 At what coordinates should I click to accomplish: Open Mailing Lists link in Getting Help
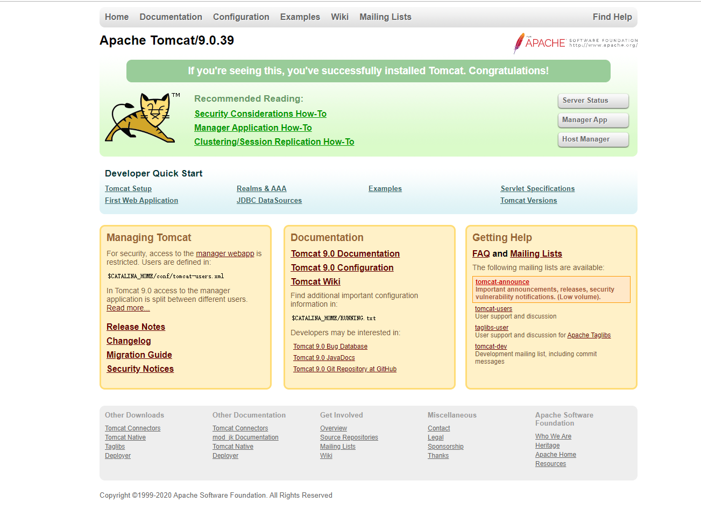[536, 253]
